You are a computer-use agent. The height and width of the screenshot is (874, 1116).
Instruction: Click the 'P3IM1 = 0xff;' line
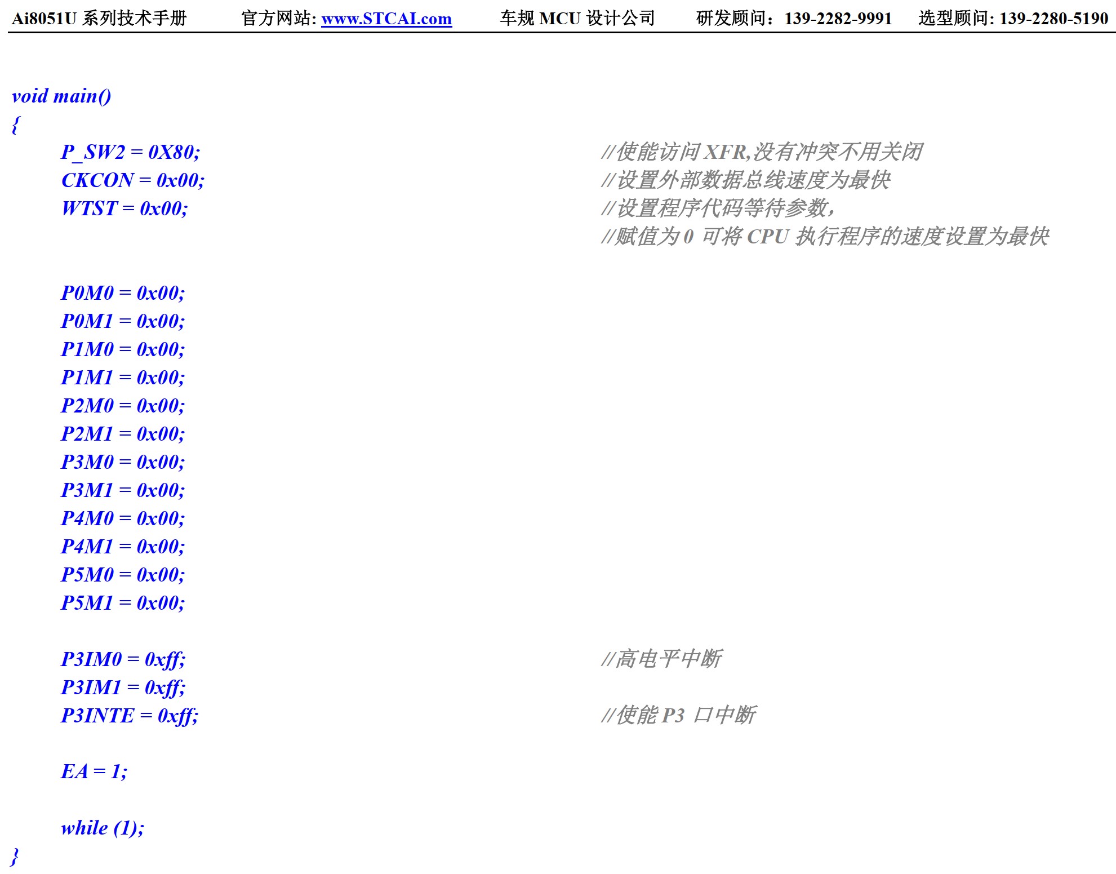(123, 687)
